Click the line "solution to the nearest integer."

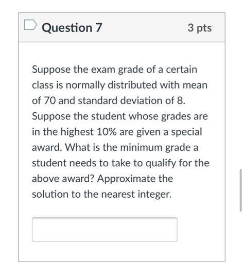coord(102,194)
